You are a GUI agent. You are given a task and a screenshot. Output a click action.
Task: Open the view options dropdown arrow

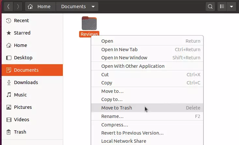232,7
